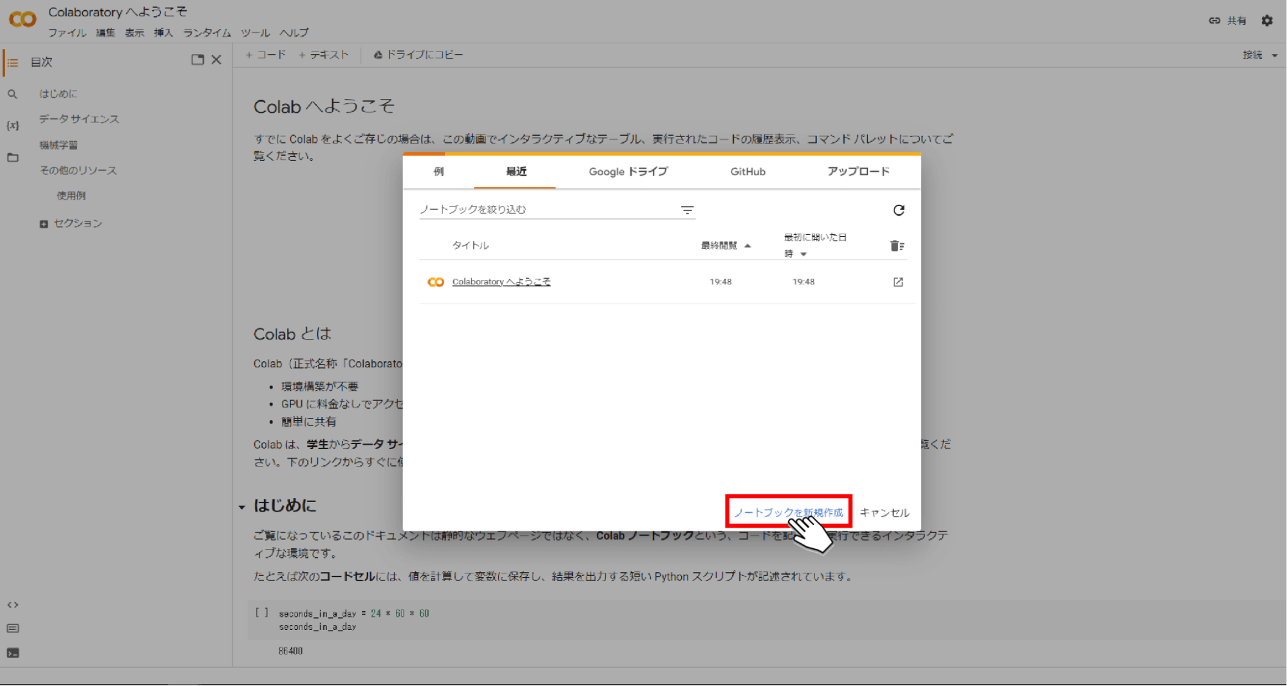This screenshot has height=686, width=1287.
Task: Click the タイトル column header
Action: point(470,245)
